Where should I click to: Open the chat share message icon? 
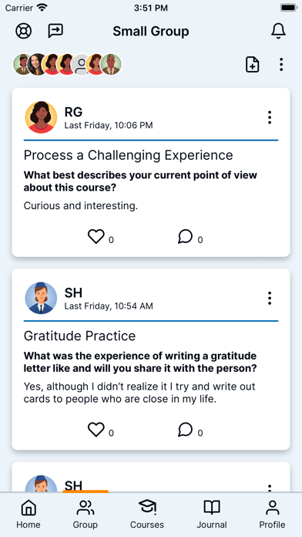[x=55, y=31]
